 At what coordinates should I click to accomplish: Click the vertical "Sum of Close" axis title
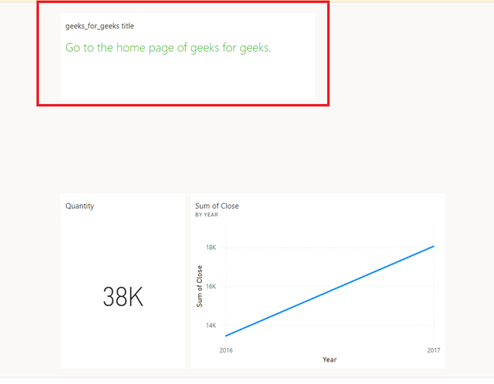pyautogui.click(x=200, y=286)
